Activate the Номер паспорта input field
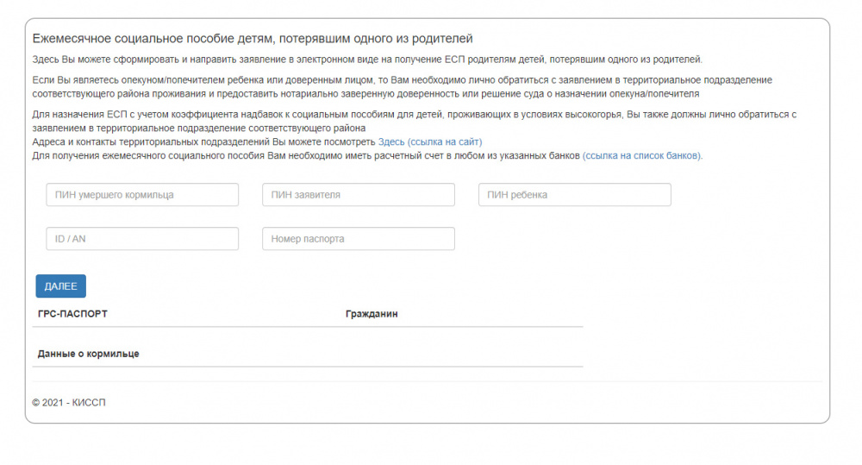This screenshot has width=862, height=465. click(x=358, y=239)
